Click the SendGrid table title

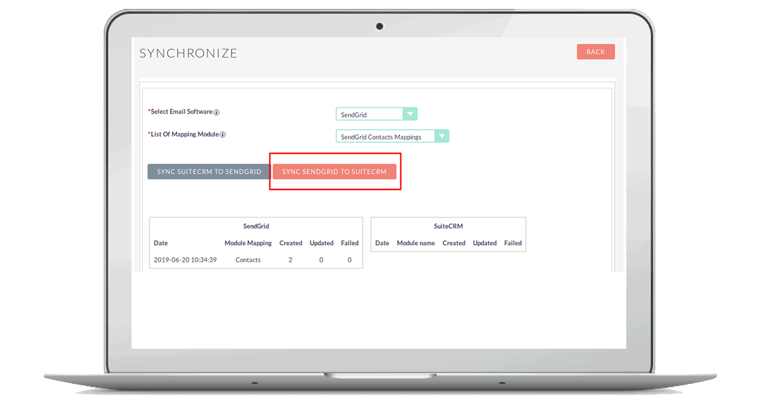tap(256, 226)
